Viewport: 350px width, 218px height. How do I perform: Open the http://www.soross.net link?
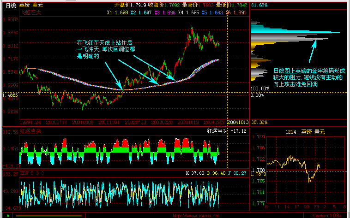tap(196, 216)
